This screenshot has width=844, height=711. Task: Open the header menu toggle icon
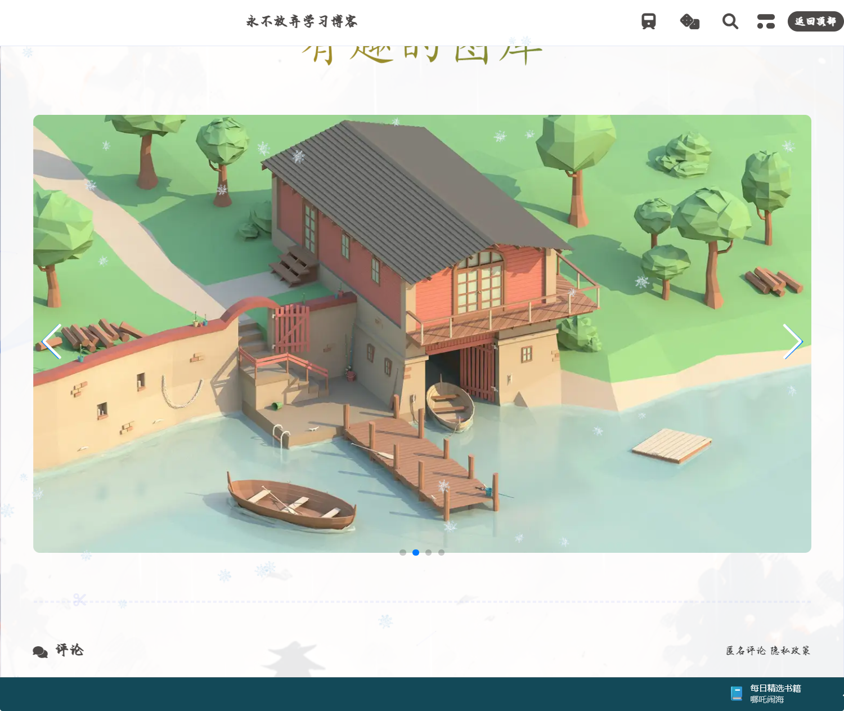click(766, 21)
